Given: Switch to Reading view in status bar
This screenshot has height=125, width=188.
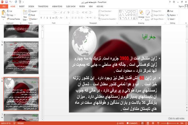Looking at the screenshot, I should click(x=153, y=123).
